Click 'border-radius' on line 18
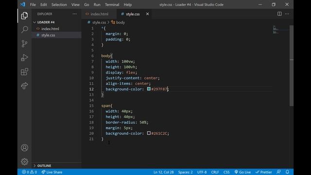311x175 pixels. pos(120,122)
